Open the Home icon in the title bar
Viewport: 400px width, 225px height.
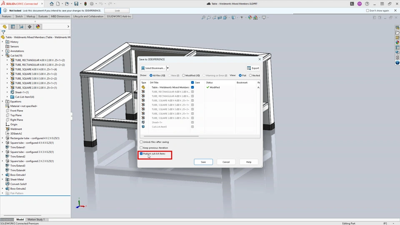click(x=52, y=4)
